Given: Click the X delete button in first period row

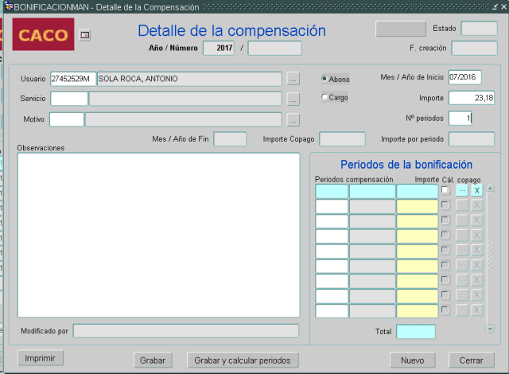Looking at the screenshot, I should (477, 190).
